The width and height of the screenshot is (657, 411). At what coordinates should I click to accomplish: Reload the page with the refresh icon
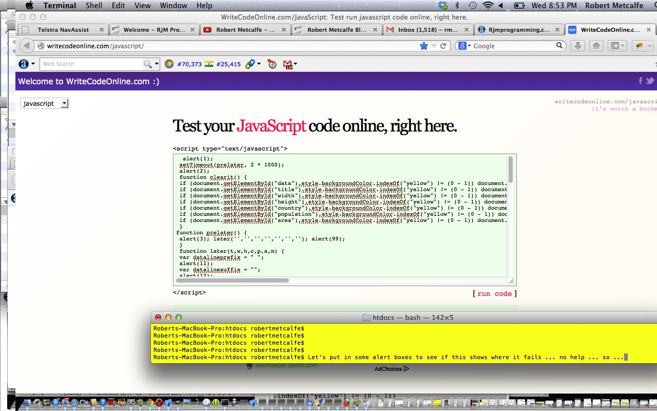pyautogui.click(x=443, y=46)
